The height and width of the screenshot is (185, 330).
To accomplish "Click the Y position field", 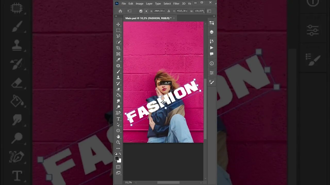I will [x=182, y=11].
